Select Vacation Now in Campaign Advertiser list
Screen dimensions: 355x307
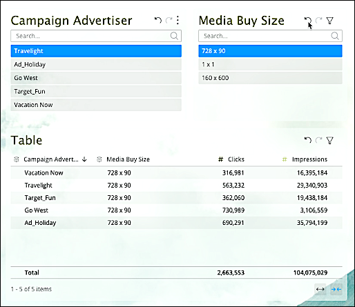tap(96, 105)
